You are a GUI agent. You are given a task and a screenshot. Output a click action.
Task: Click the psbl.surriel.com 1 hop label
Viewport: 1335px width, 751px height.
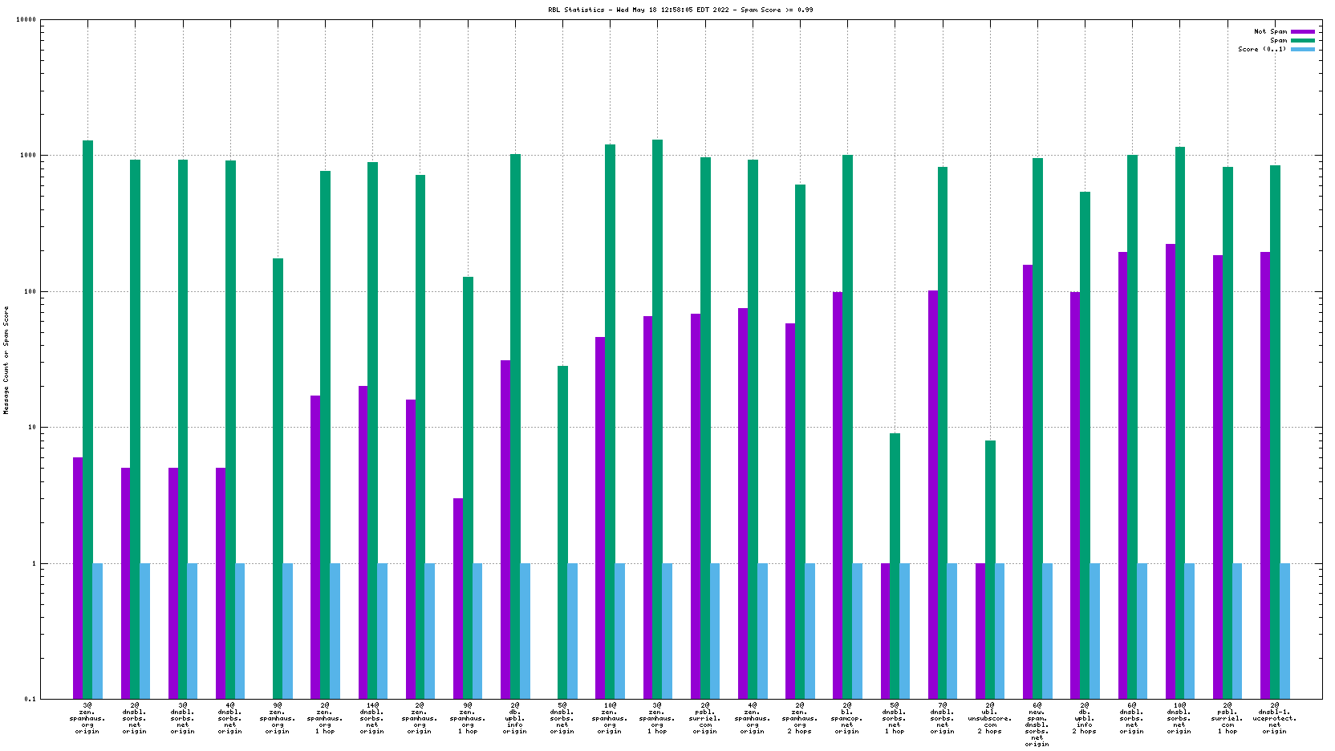[x=1227, y=718]
